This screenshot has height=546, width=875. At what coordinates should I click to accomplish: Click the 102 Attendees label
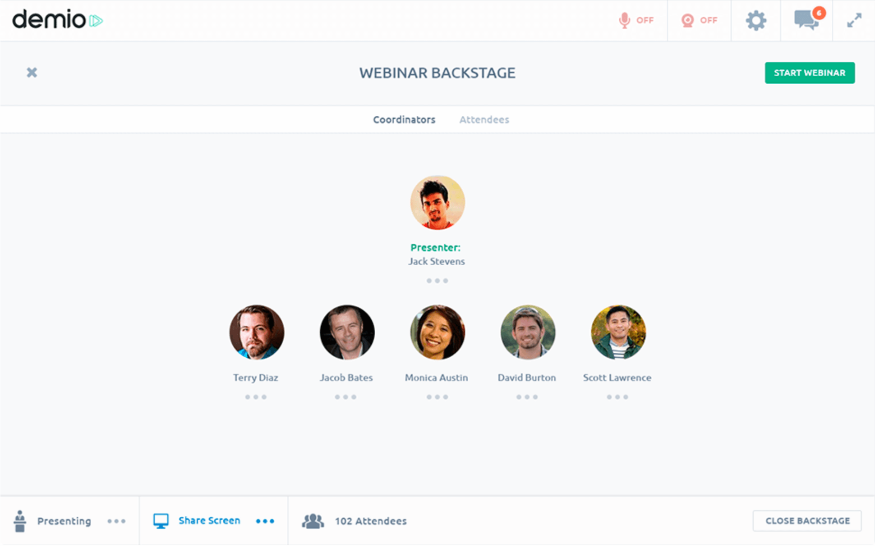click(x=371, y=521)
